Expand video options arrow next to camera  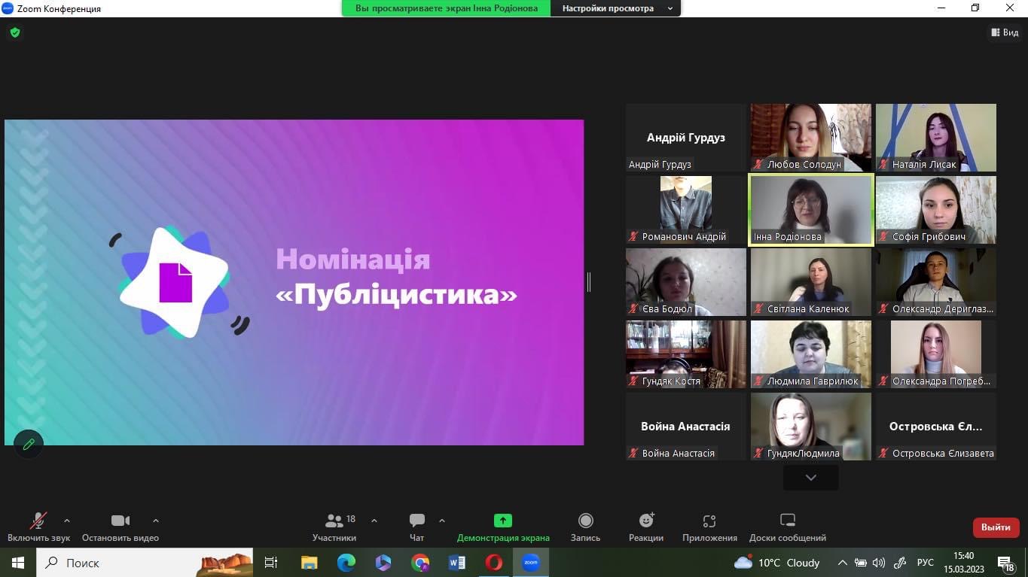156,521
